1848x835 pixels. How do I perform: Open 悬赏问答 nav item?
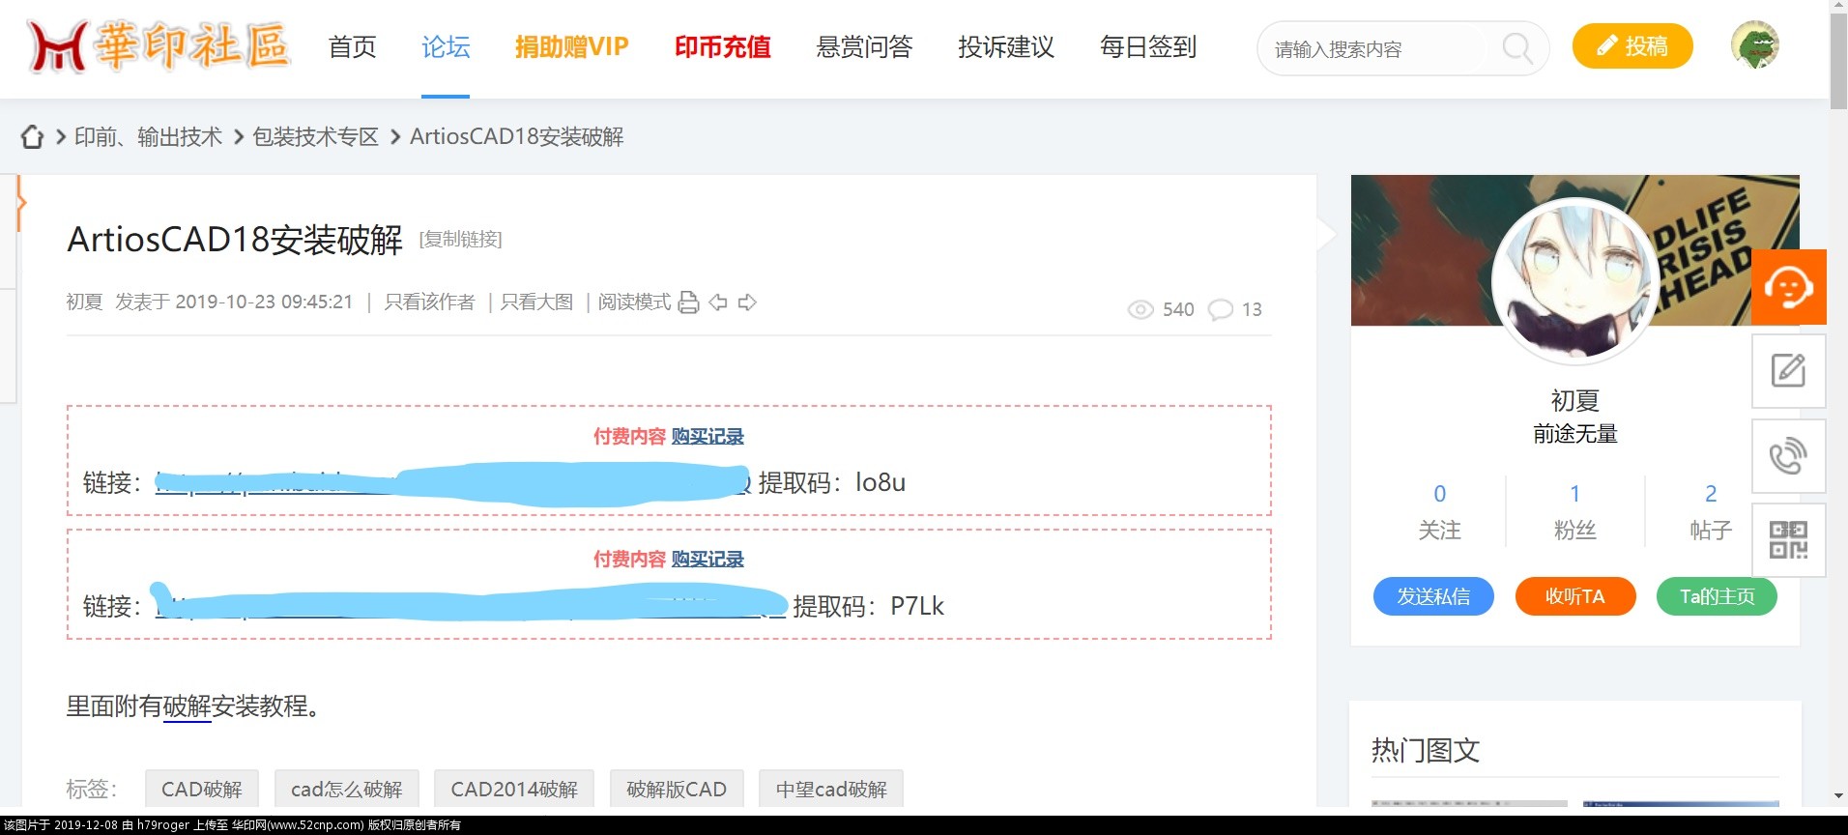[x=864, y=46]
